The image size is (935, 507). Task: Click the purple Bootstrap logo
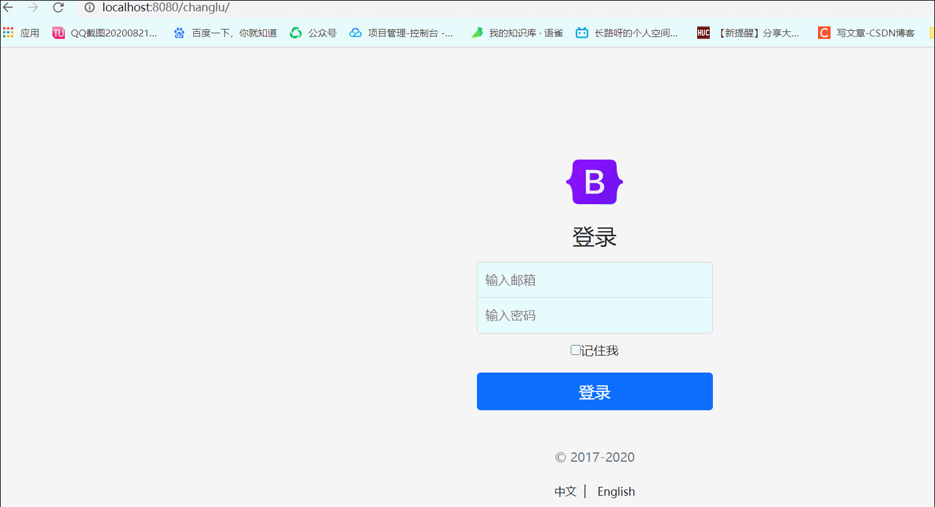coord(595,182)
